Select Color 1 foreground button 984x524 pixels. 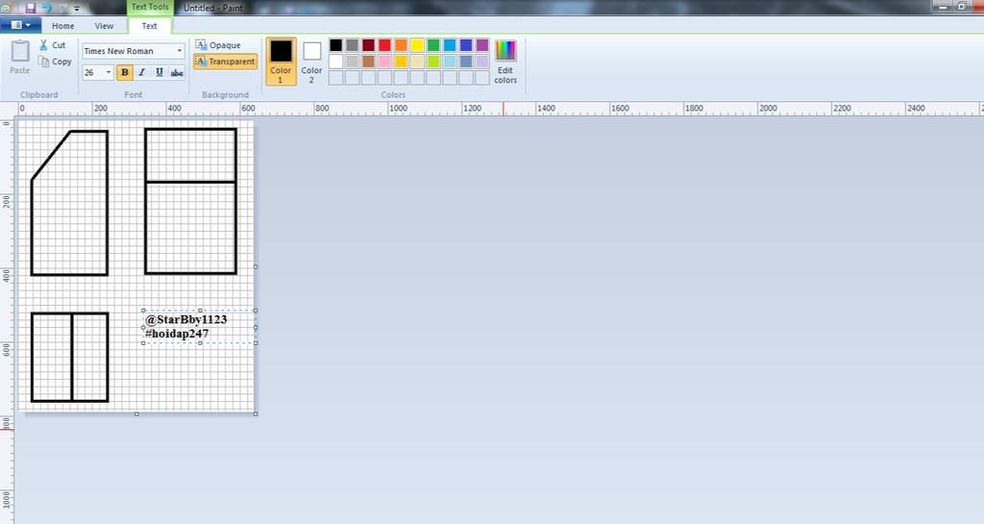pos(281,61)
